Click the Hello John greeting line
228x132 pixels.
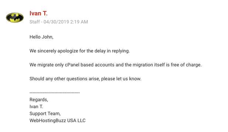coord(41,37)
